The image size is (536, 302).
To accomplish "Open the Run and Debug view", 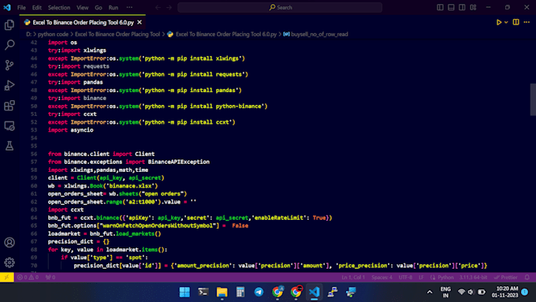I will pyautogui.click(x=9, y=85).
